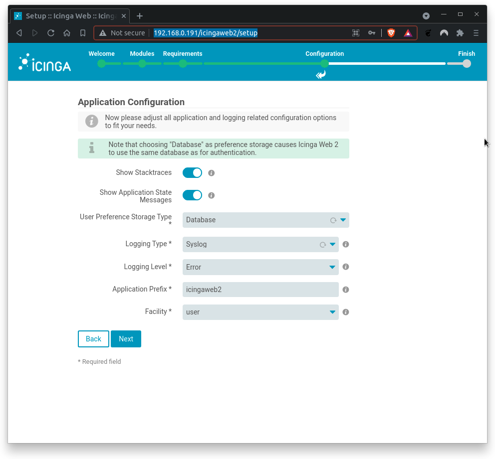Disable the Show Stacktraces toggle
Screen dimensions: 495x459
(x=192, y=172)
